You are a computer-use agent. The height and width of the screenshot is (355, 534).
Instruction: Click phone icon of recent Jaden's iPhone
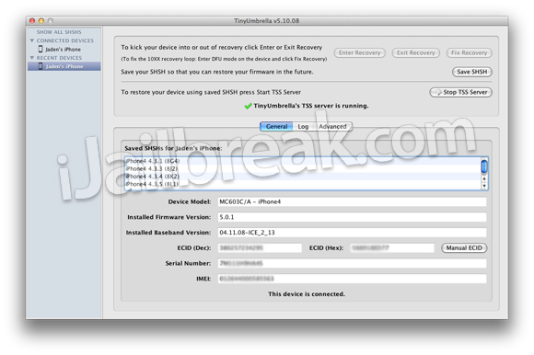click(41, 66)
